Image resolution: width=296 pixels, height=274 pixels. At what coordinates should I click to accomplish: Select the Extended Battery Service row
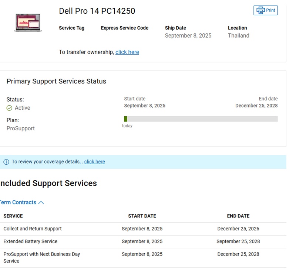click(x=30, y=242)
